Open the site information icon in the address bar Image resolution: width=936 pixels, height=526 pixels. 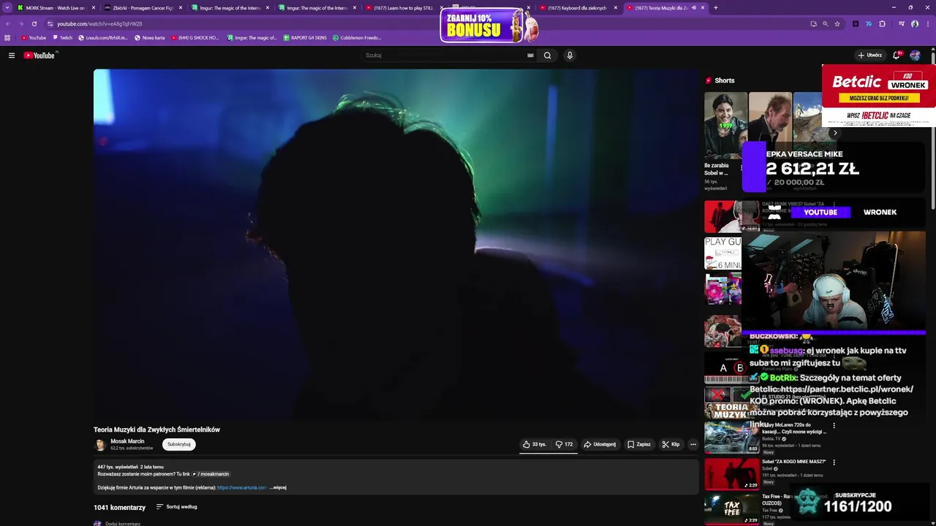(x=50, y=24)
